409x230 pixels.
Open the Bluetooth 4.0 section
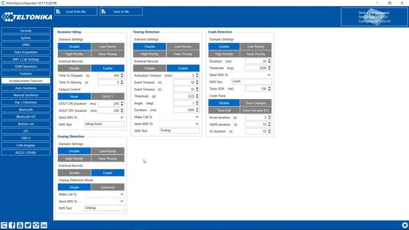pos(26,116)
